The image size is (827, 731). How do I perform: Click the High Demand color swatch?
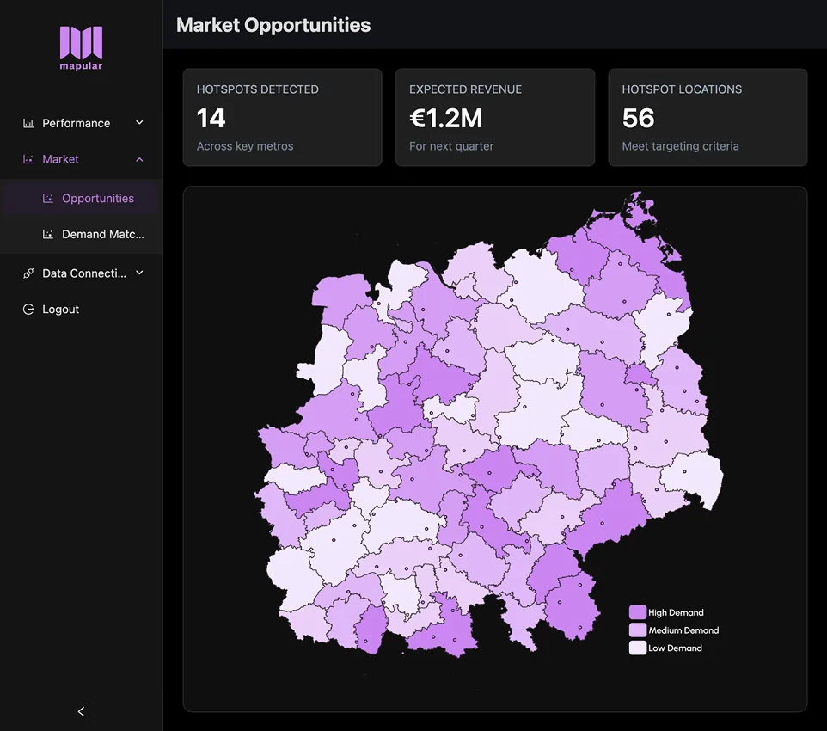click(636, 611)
